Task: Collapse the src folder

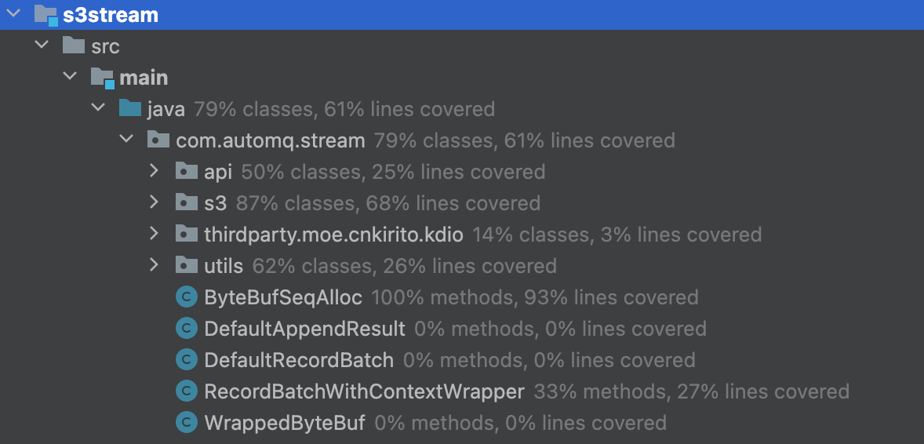Action: click(42, 45)
